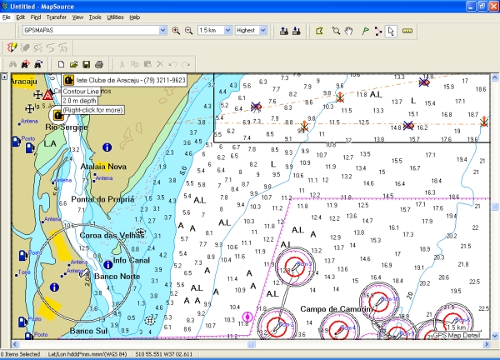Expand the 1.5 km scale dropdown
Viewport: 500px width, 360px height.
point(227,31)
